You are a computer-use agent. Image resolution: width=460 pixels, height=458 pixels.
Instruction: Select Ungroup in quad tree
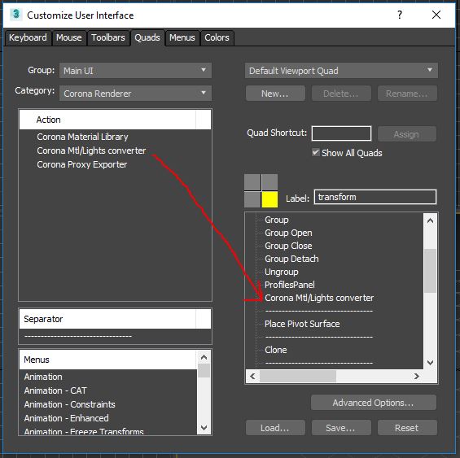click(x=282, y=272)
